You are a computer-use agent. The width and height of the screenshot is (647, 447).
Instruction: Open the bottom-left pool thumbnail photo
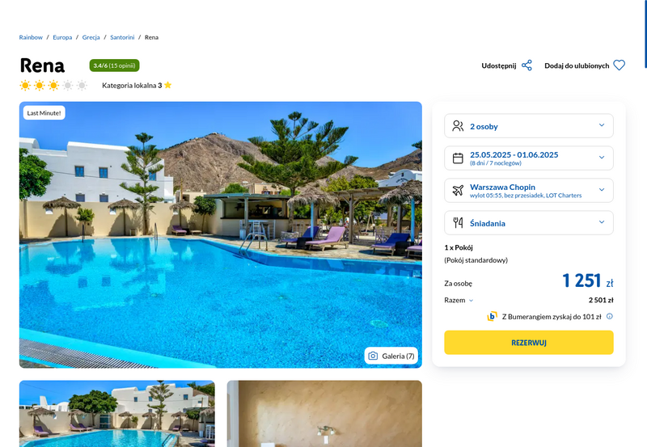pyautogui.click(x=116, y=414)
